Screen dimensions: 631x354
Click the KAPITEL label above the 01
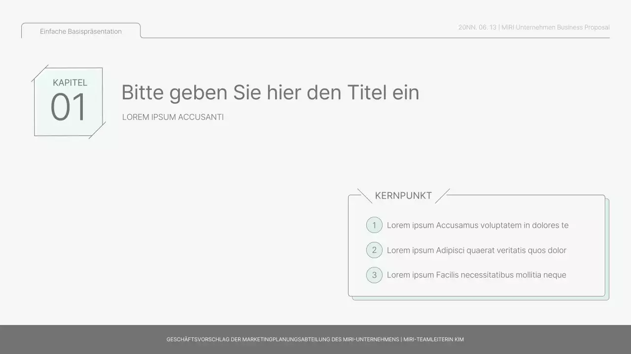point(70,83)
